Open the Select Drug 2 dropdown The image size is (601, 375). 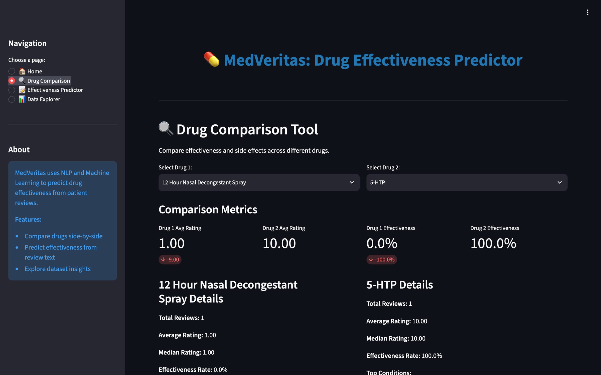click(467, 182)
